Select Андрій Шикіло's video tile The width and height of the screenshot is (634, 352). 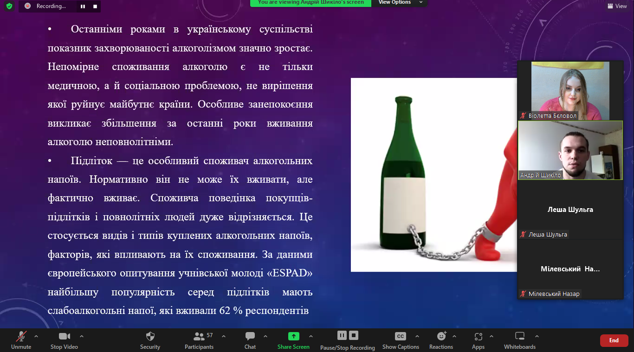(x=570, y=150)
